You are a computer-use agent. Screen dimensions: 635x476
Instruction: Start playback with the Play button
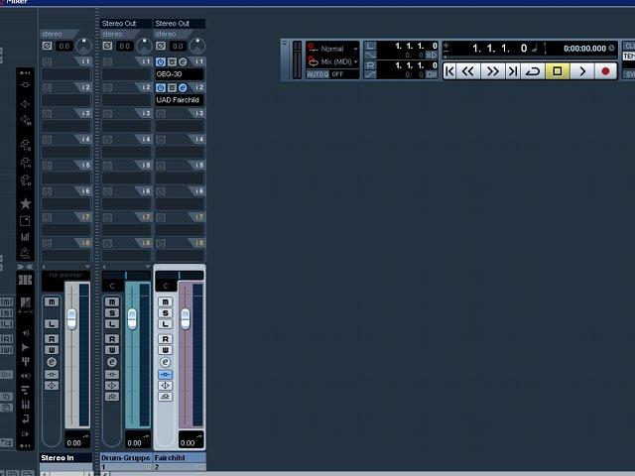coord(582,71)
